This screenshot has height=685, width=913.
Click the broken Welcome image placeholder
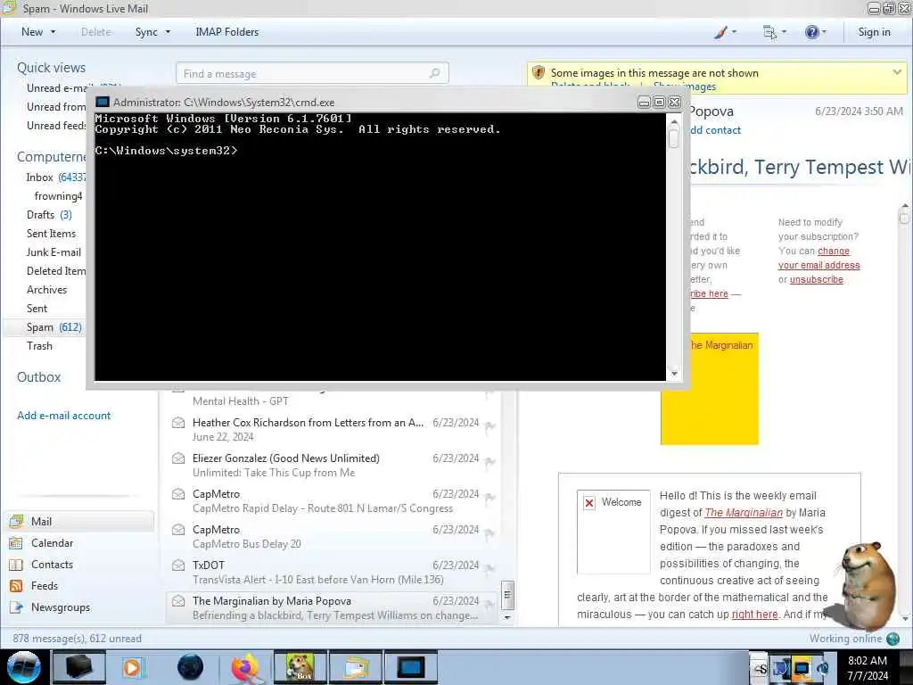click(x=613, y=532)
